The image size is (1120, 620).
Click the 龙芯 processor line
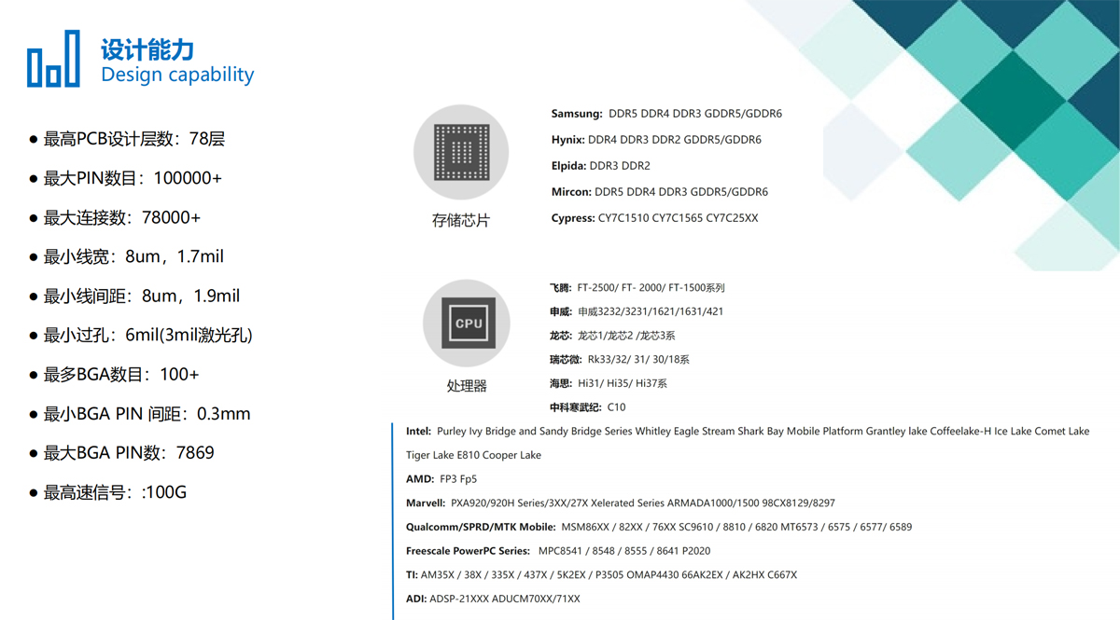612,336
